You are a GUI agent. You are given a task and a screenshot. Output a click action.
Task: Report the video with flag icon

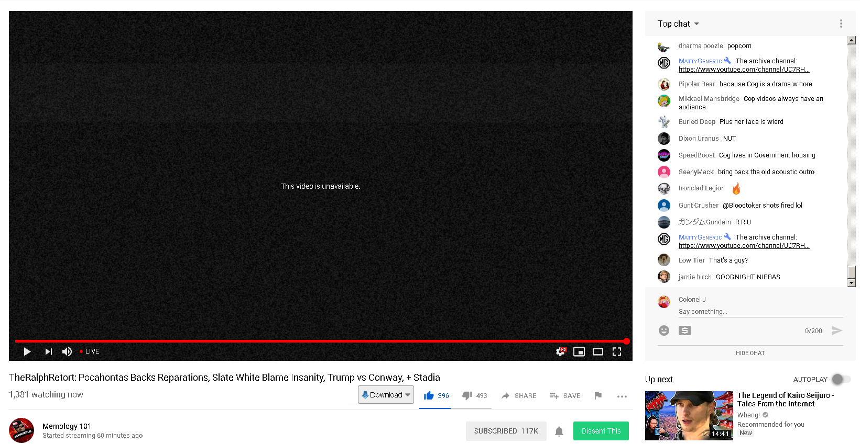[598, 396]
